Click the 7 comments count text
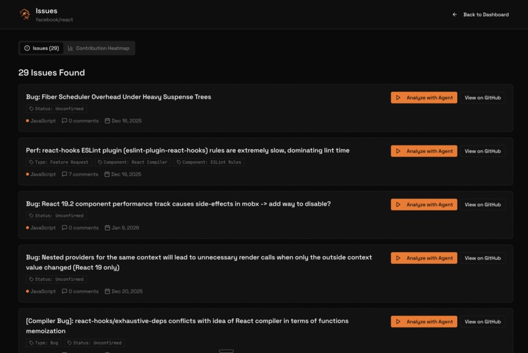Image resolution: width=528 pixels, height=353 pixels. coord(83,174)
